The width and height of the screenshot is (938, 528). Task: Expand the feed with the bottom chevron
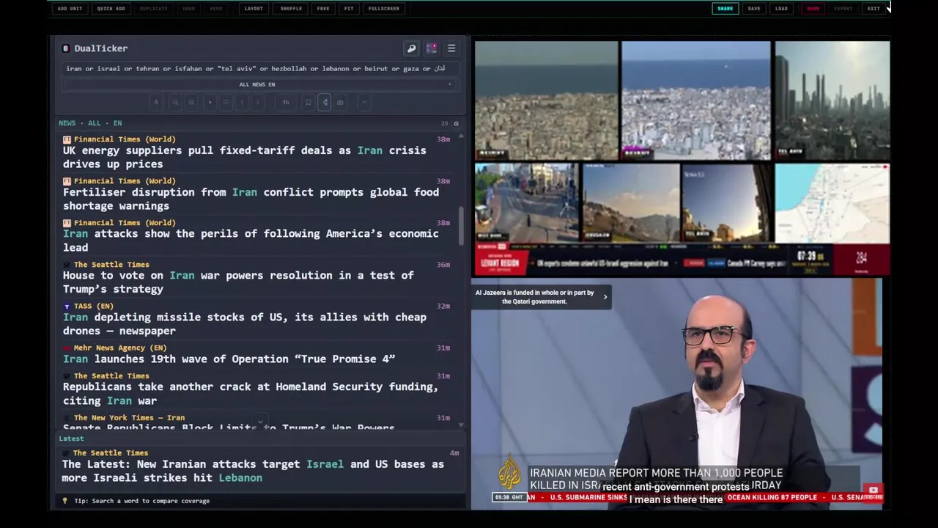259,423
